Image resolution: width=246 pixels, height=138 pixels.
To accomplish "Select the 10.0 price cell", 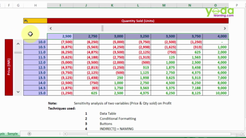I will pos(35,42).
